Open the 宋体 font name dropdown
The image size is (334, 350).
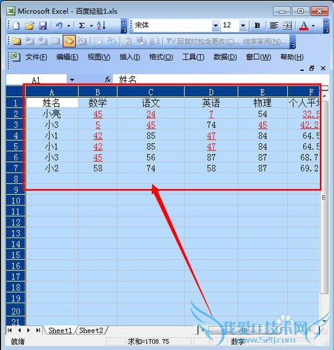[x=216, y=25]
